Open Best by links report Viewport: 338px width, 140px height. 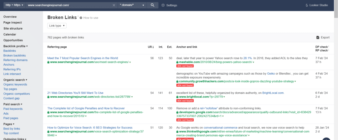click(12, 128)
